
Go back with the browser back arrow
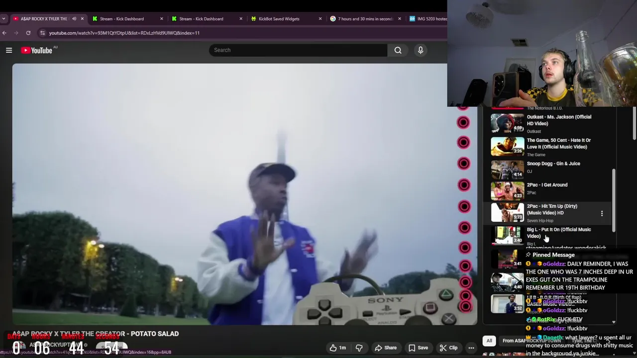click(4, 33)
